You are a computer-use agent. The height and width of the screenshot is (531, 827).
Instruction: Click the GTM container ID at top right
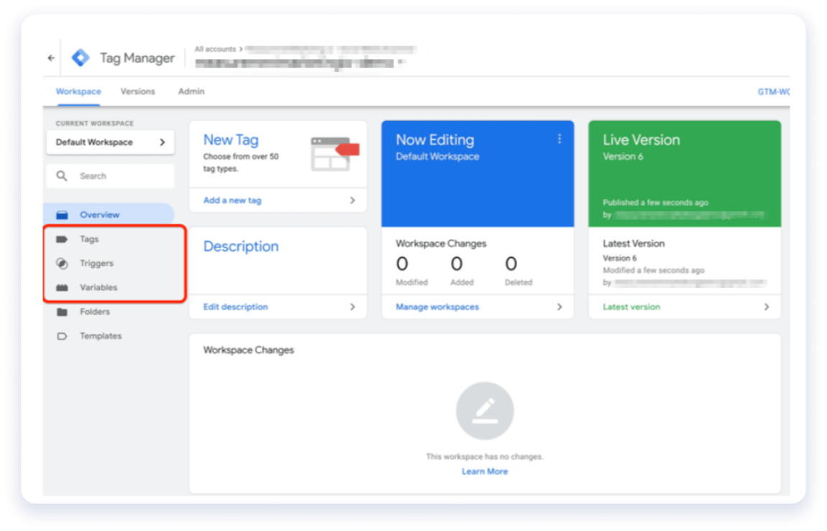click(773, 92)
